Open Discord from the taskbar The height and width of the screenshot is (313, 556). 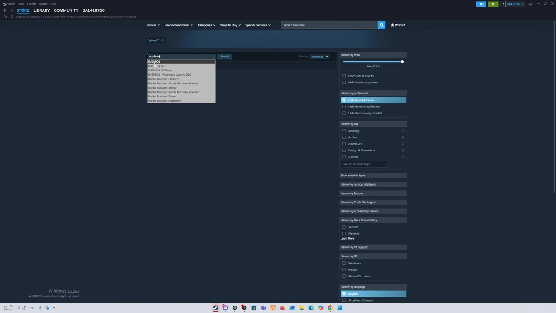tap(225, 308)
